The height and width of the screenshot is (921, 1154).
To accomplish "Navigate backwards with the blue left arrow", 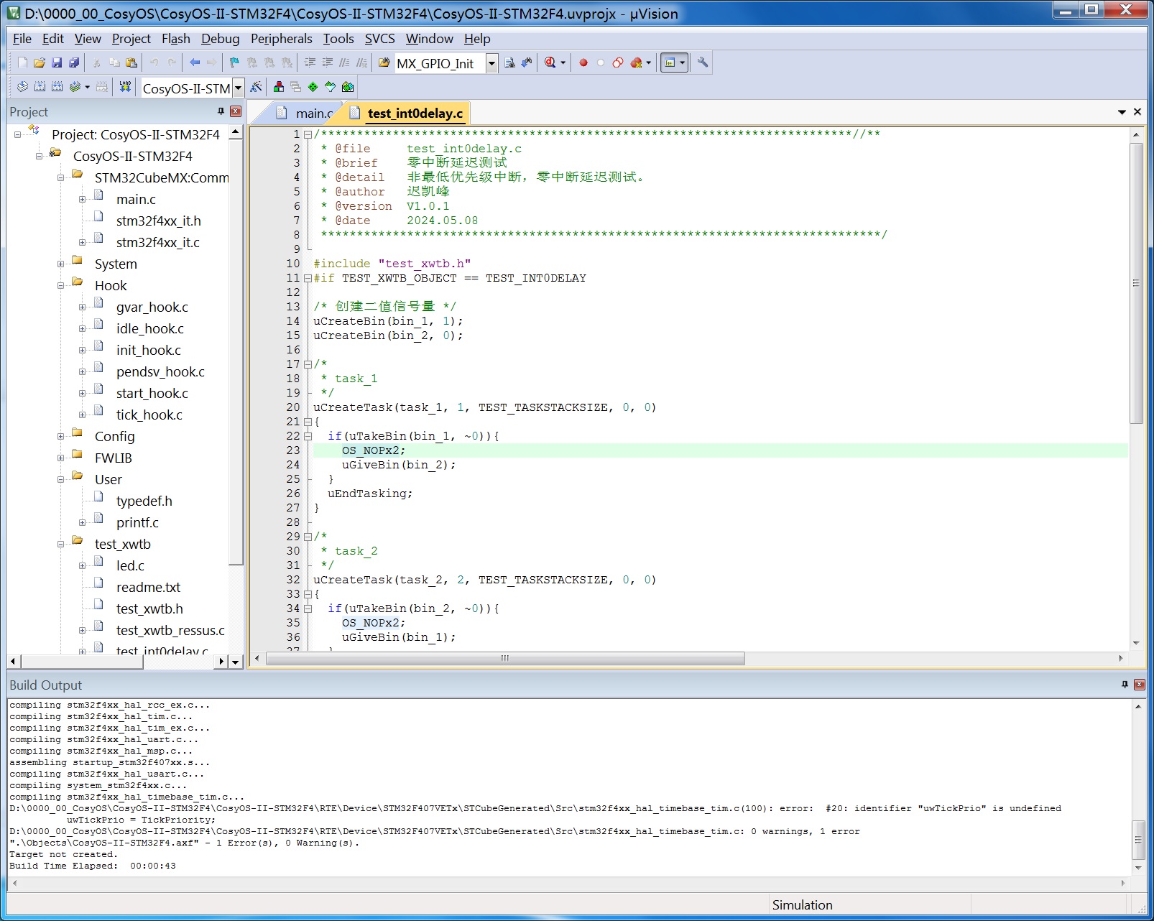I will [195, 63].
